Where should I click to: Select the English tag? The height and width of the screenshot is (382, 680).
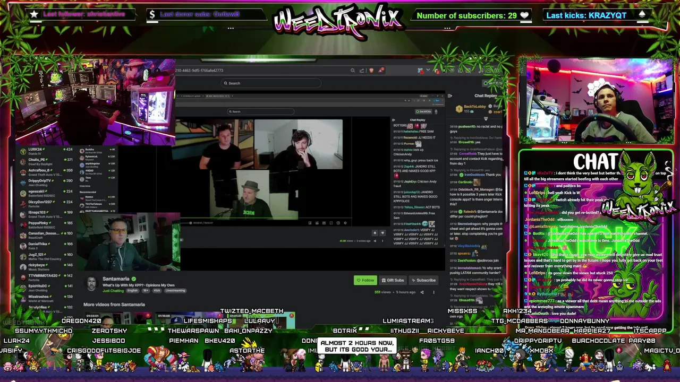point(132,291)
